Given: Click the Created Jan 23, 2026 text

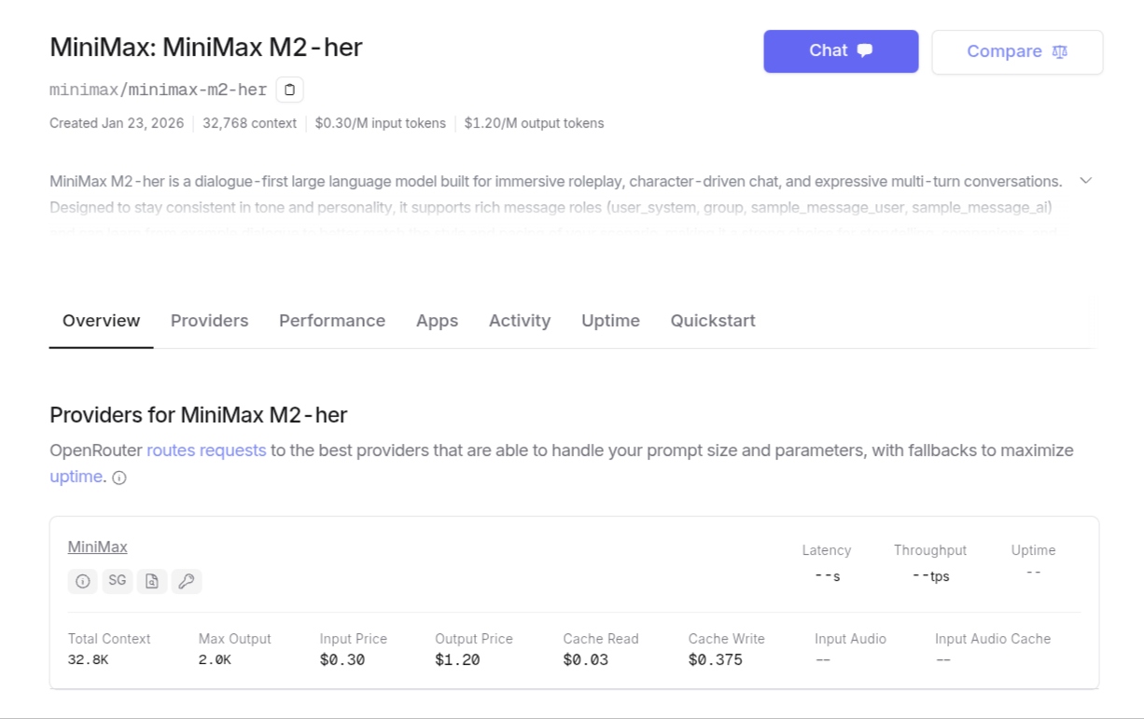Looking at the screenshot, I should click(x=117, y=123).
